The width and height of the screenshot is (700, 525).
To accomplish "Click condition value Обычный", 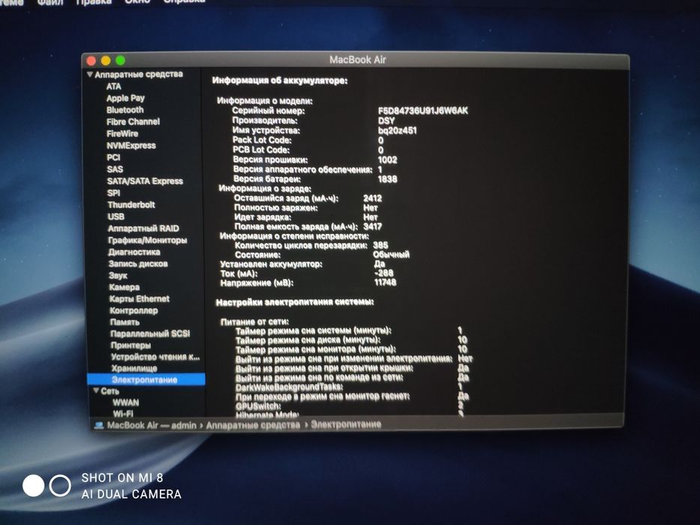I will click(x=391, y=254).
